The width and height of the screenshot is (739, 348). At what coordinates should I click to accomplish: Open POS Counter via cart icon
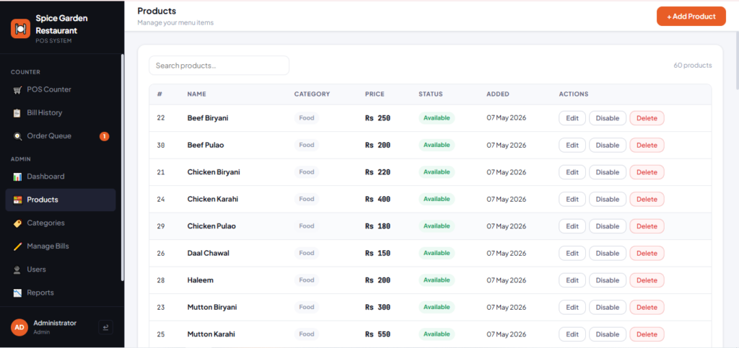coord(17,90)
